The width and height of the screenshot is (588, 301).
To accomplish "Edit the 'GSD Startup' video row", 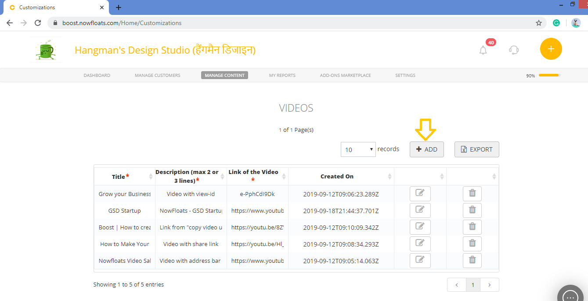I will 420,210.
